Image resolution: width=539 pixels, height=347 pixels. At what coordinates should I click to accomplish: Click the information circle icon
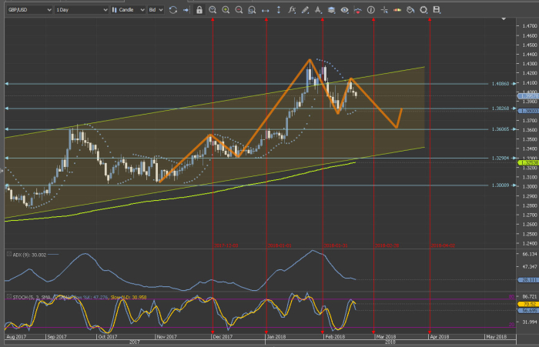[x=371, y=10]
